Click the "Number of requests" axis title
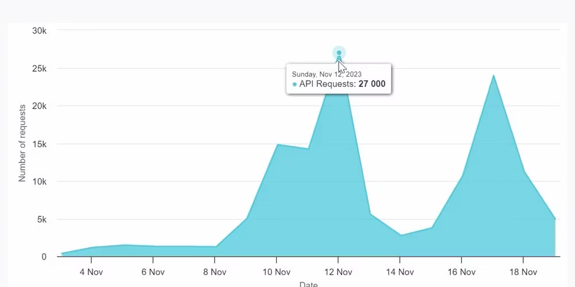 point(22,143)
